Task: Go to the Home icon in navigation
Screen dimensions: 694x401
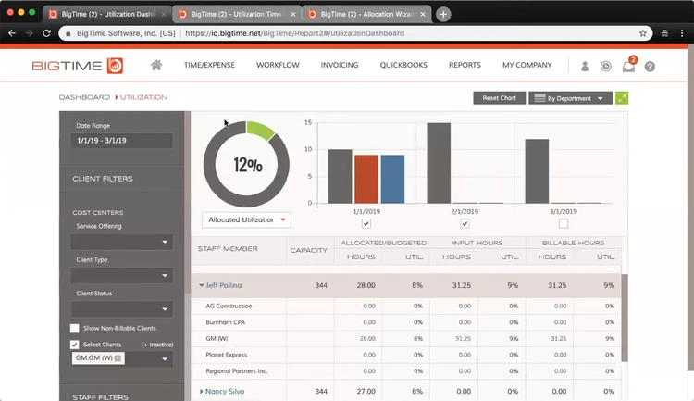Action: (156, 65)
